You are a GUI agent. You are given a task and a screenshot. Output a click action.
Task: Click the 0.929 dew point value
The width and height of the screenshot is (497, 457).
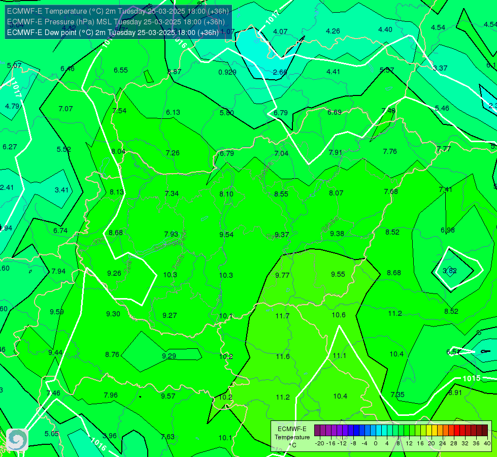tap(227, 72)
